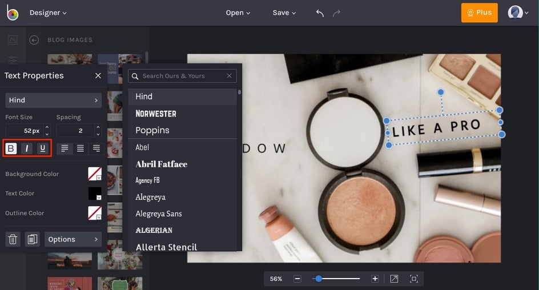This screenshot has width=539, height=290.
Task: Decrease font size with down arrow
Action: click(47, 134)
